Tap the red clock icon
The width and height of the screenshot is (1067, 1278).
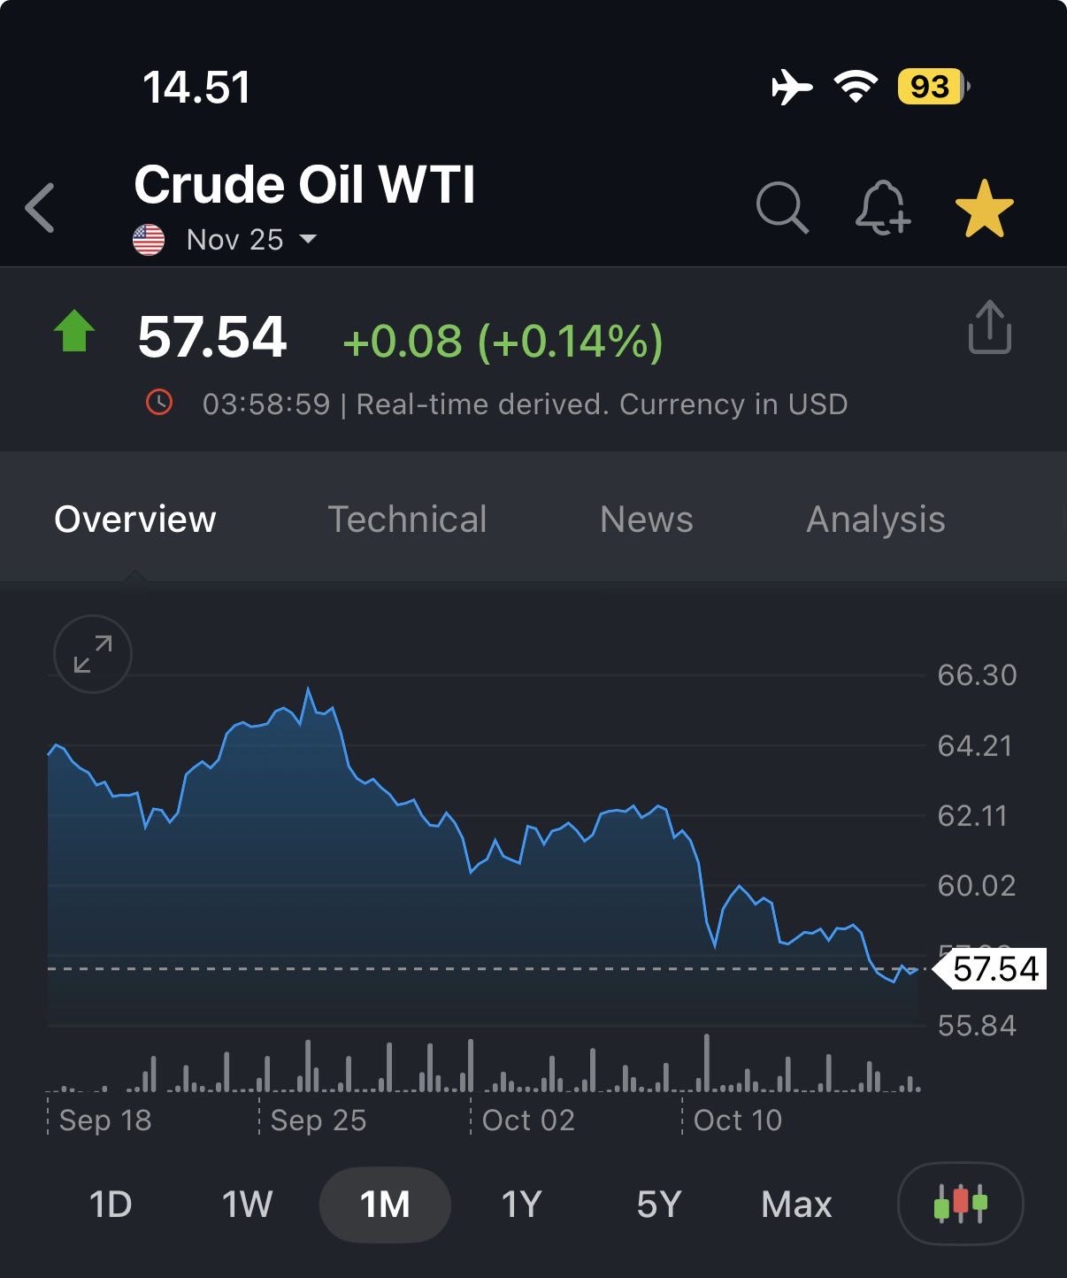tap(159, 403)
